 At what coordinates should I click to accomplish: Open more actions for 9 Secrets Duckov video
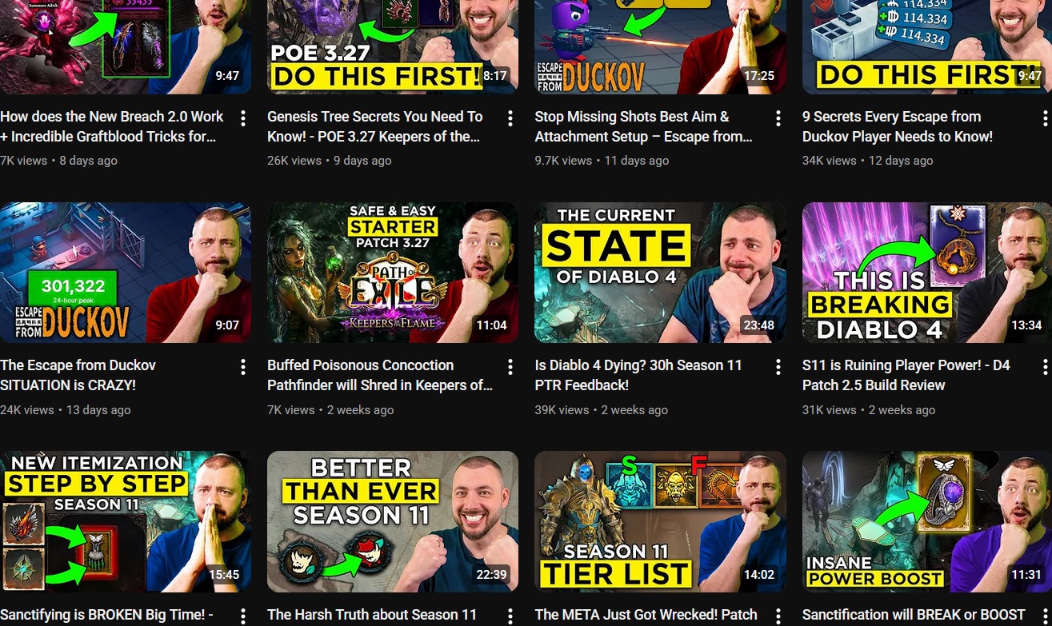point(1045,118)
